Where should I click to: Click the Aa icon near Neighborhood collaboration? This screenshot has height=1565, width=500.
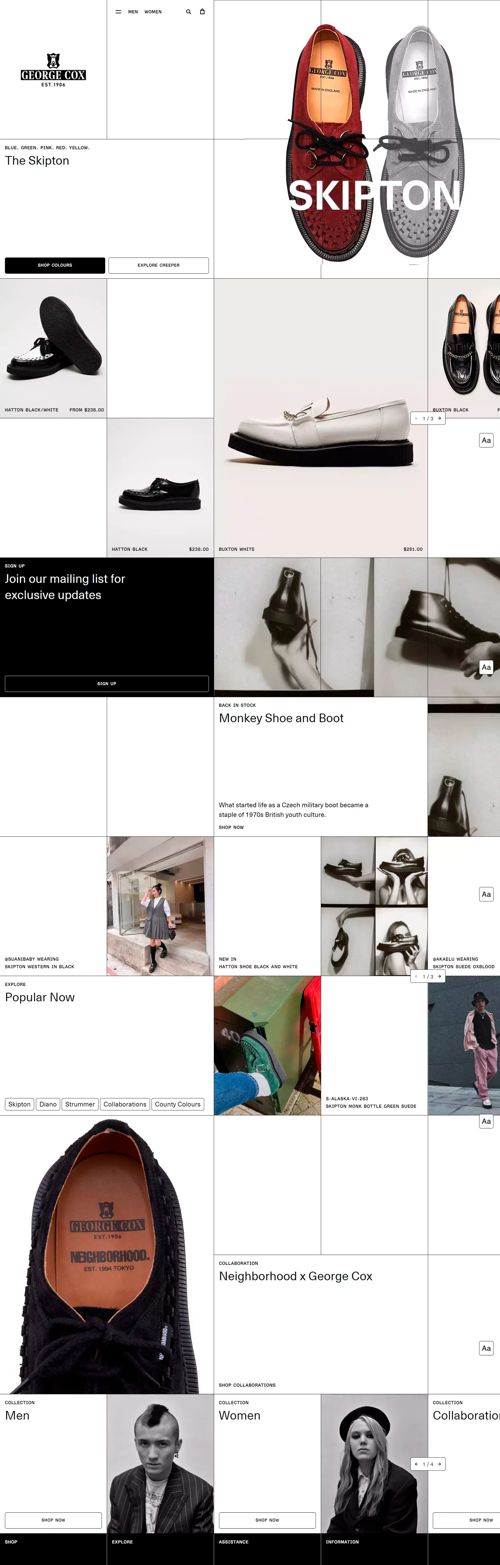(486, 1348)
